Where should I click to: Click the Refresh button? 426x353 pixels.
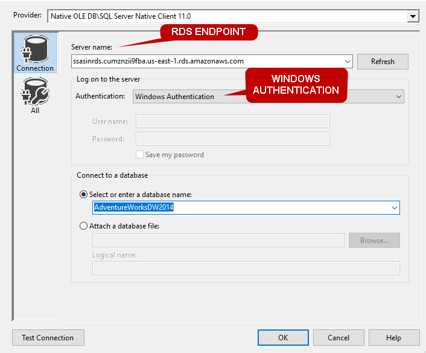(x=383, y=62)
